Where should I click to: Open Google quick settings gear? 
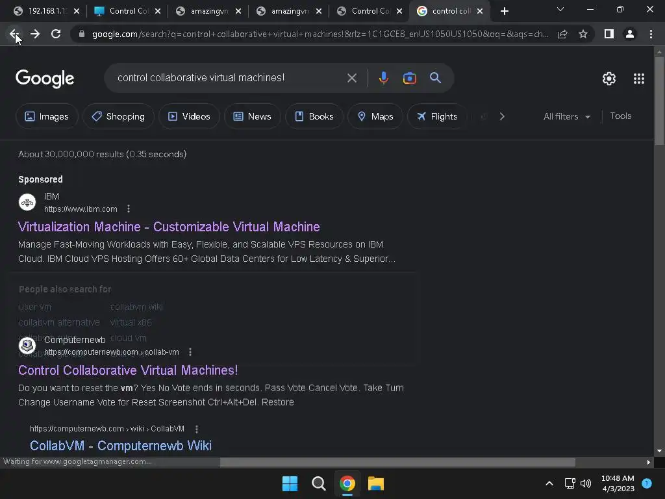pos(609,79)
